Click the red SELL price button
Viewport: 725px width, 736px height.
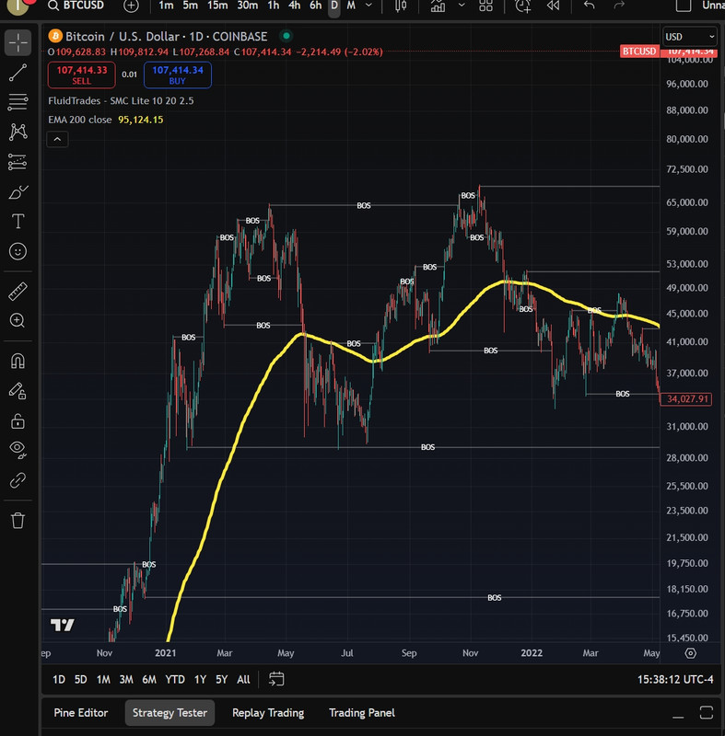82,75
